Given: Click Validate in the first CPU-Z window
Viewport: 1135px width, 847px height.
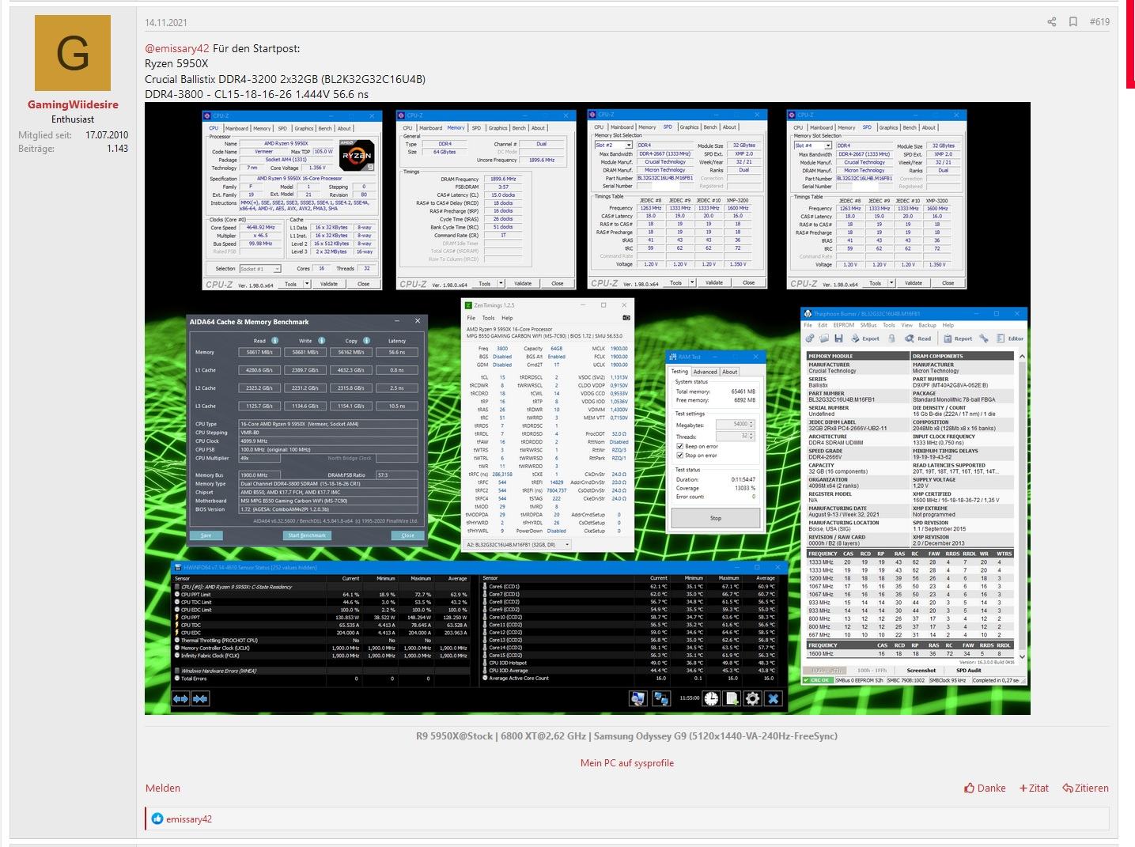Looking at the screenshot, I should (329, 283).
